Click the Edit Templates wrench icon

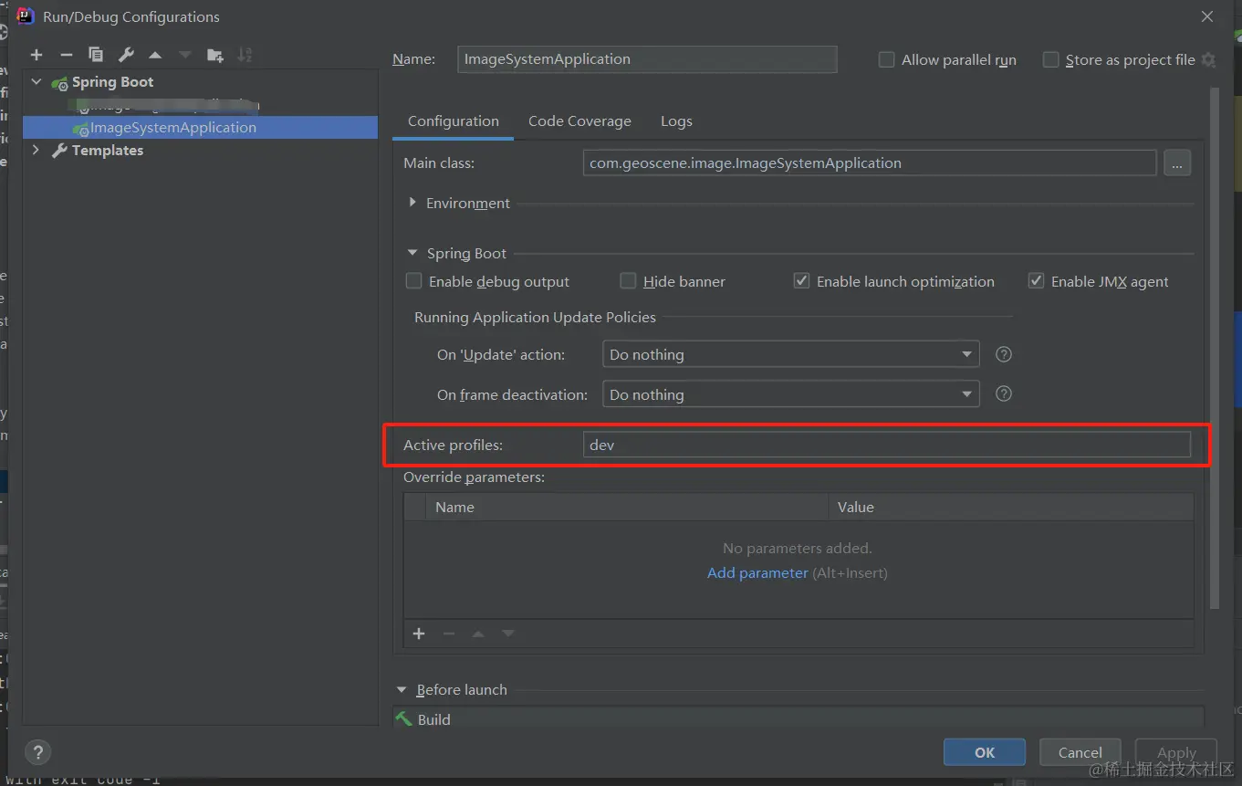(126, 56)
